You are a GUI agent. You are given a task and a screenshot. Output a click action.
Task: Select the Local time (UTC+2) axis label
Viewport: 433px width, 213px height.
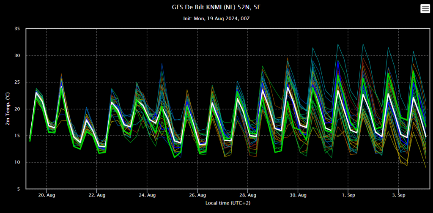coord(228,203)
